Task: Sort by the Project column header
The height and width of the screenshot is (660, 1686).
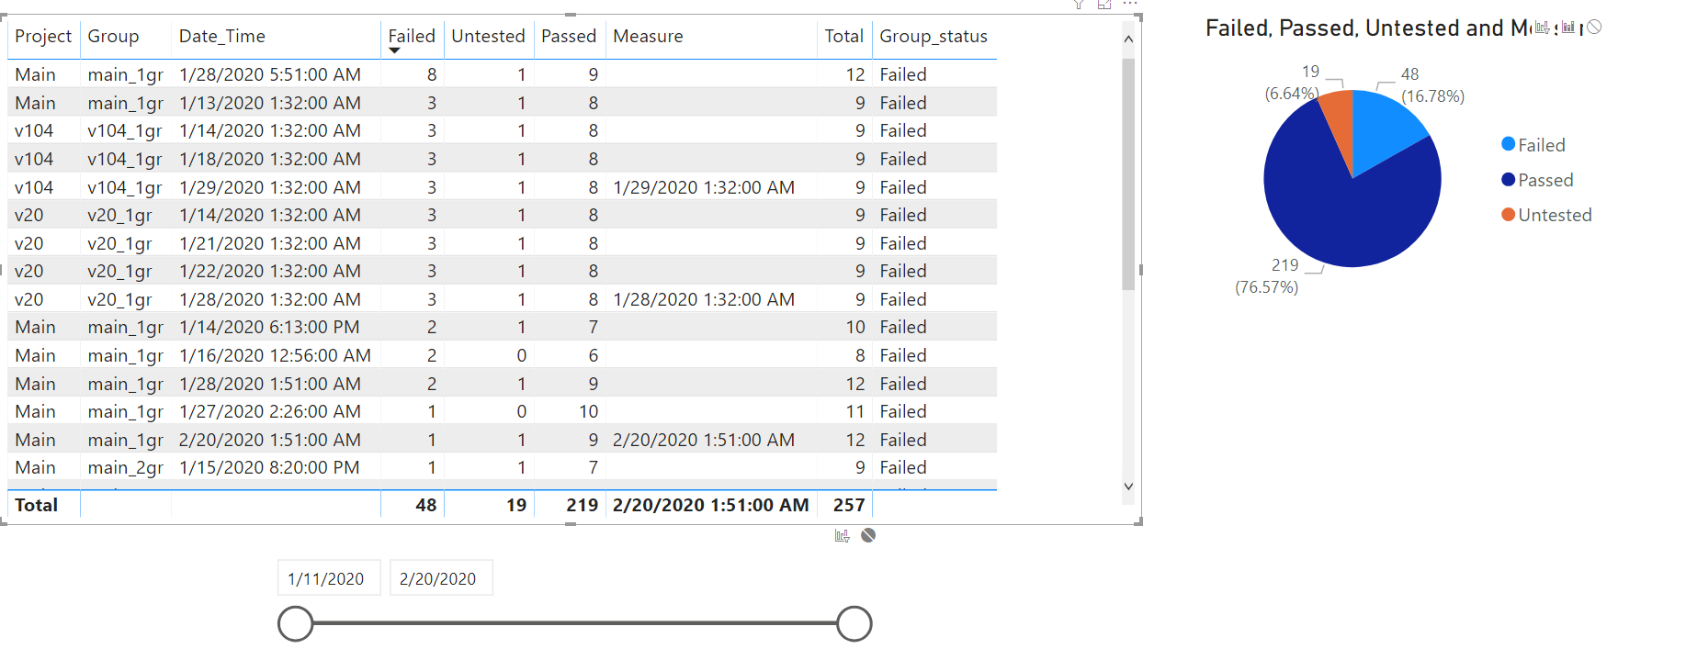Action: (x=43, y=36)
